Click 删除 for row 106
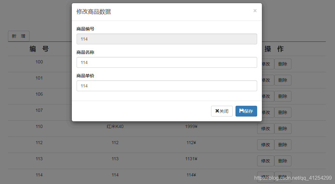The image size is (335, 184). [x=283, y=96]
